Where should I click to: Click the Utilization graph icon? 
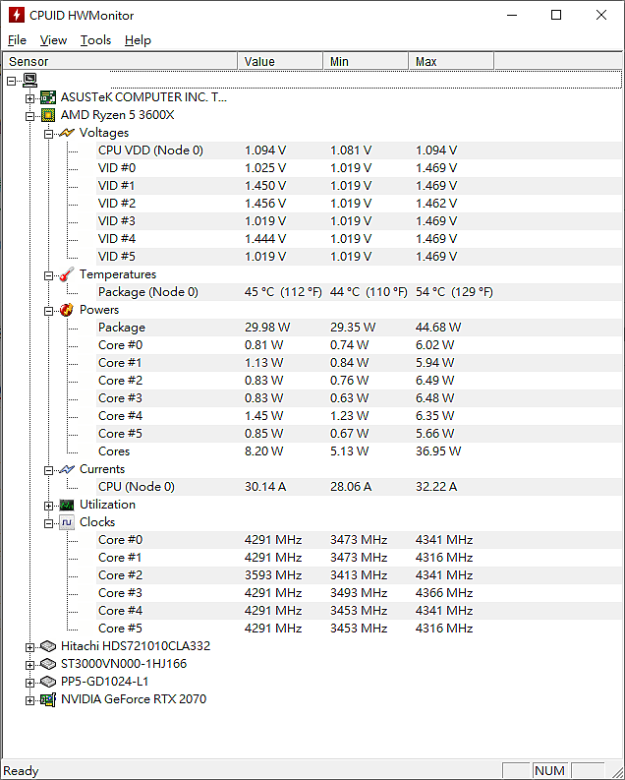pyautogui.click(x=67, y=505)
